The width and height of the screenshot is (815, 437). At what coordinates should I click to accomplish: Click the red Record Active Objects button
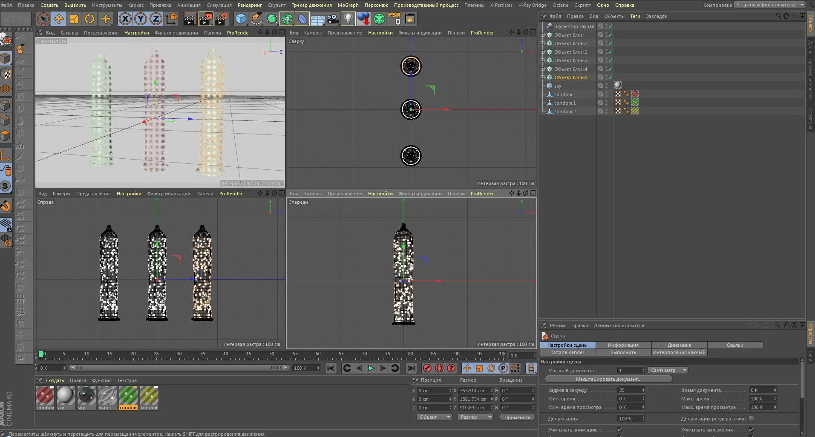pos(427,368)
